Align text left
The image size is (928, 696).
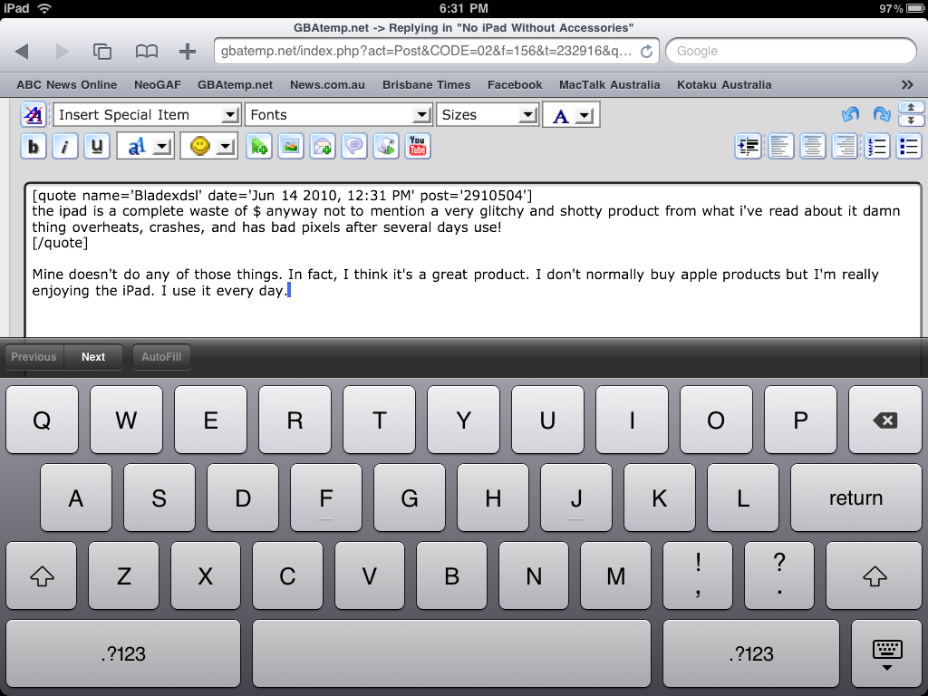780,146
